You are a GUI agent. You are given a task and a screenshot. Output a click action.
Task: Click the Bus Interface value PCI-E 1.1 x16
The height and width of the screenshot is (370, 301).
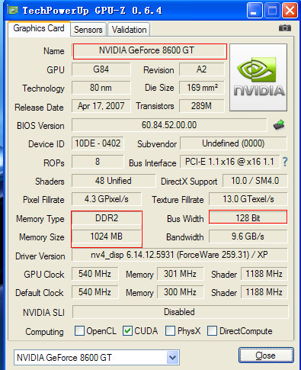point(229,162)
